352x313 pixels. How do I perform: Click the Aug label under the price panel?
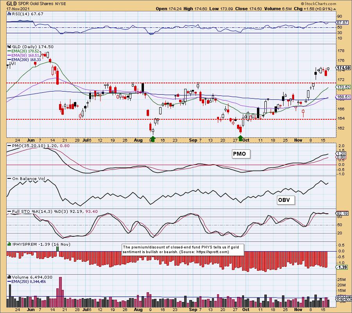pyautogui.click(x=138, y=140)
